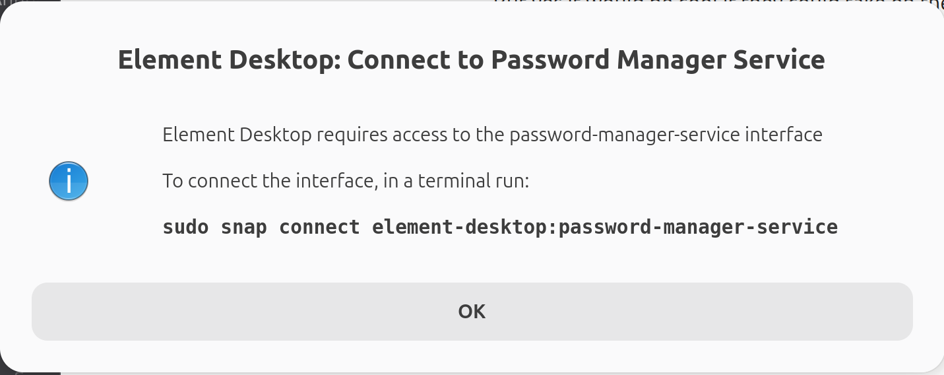This screenshot has height=375, width=944.
Task: Click "password-manager-service interface" in the first message line
Action: (x=666, y=135)
